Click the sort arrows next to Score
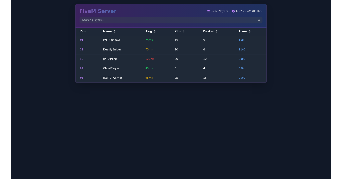 (250, 31)
